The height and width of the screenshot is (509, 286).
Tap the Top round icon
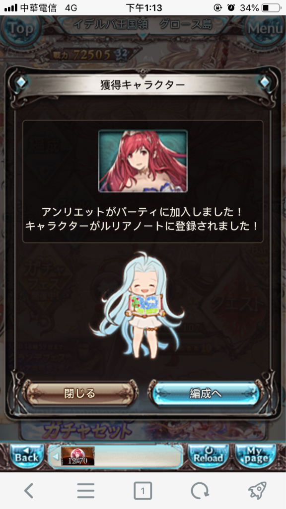coord(20,29)
